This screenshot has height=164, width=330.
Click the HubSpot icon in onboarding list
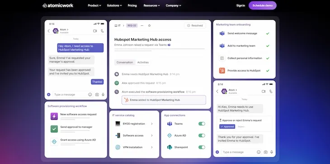point(222,71)
